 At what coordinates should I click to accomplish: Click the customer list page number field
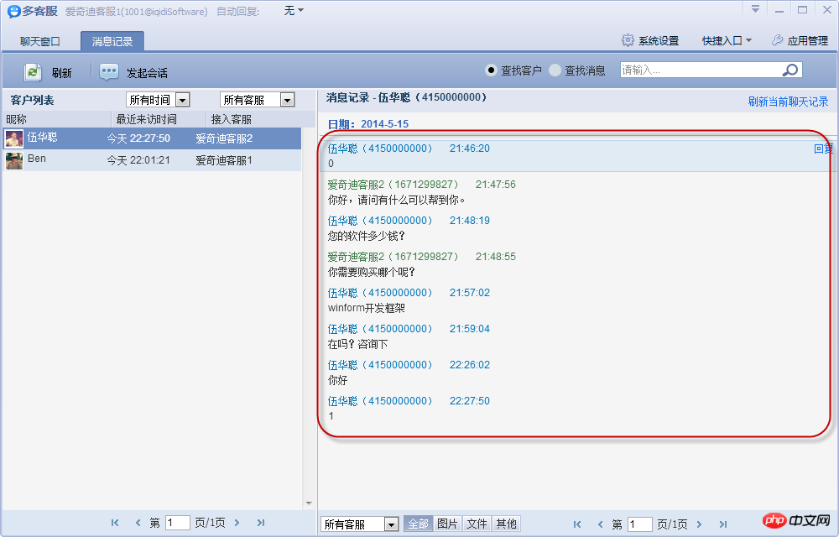pos(178,523)
